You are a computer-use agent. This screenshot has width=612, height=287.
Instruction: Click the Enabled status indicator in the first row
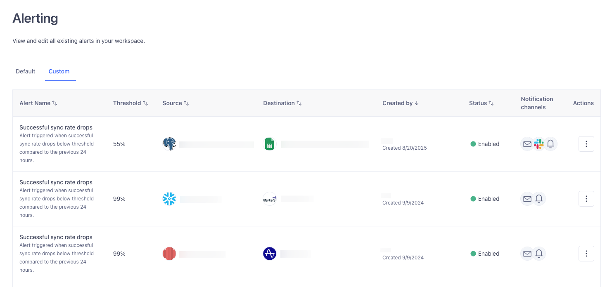[485, 144]
